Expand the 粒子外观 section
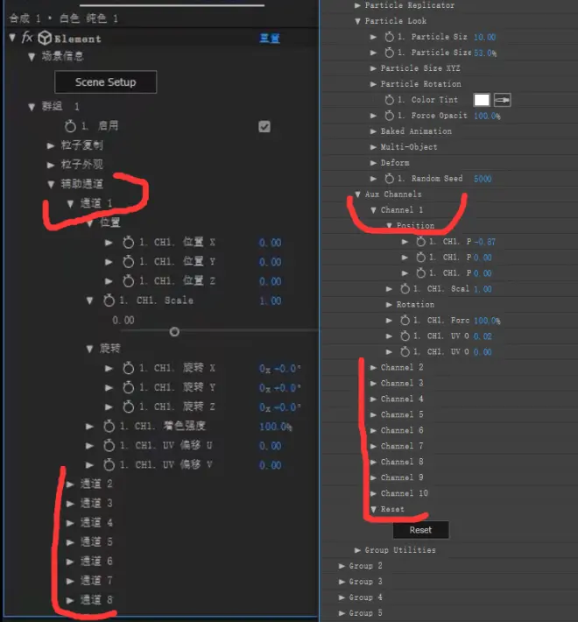This screenshot has width=578, height=622. pyautogui.click(x=50, y=165)
